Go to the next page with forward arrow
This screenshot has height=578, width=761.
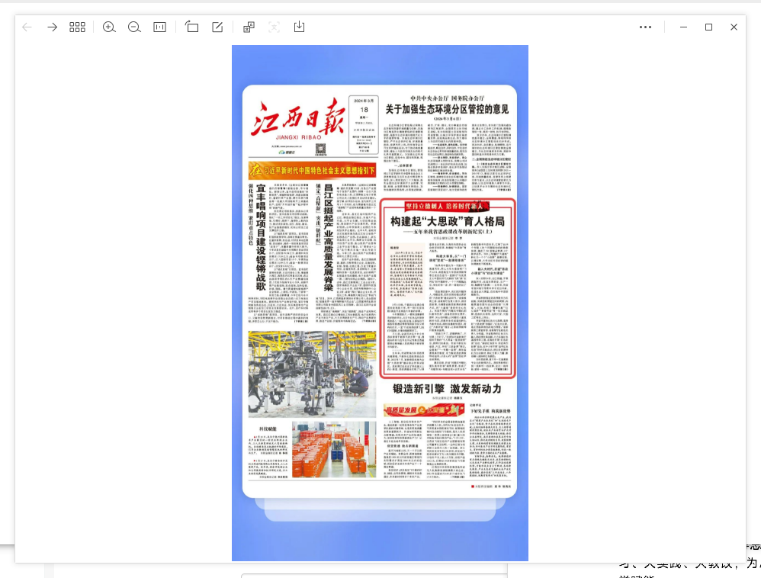click(52, 27)
